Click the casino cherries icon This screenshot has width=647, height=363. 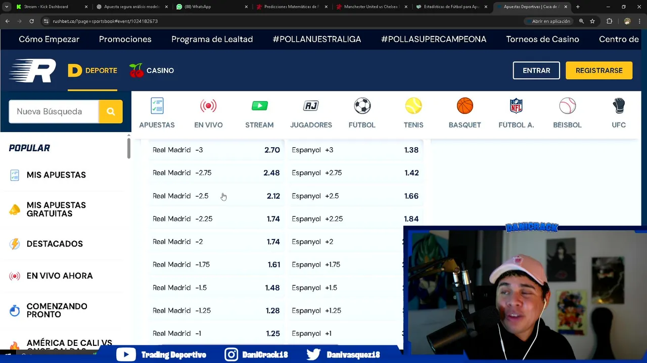click(136, 71)
